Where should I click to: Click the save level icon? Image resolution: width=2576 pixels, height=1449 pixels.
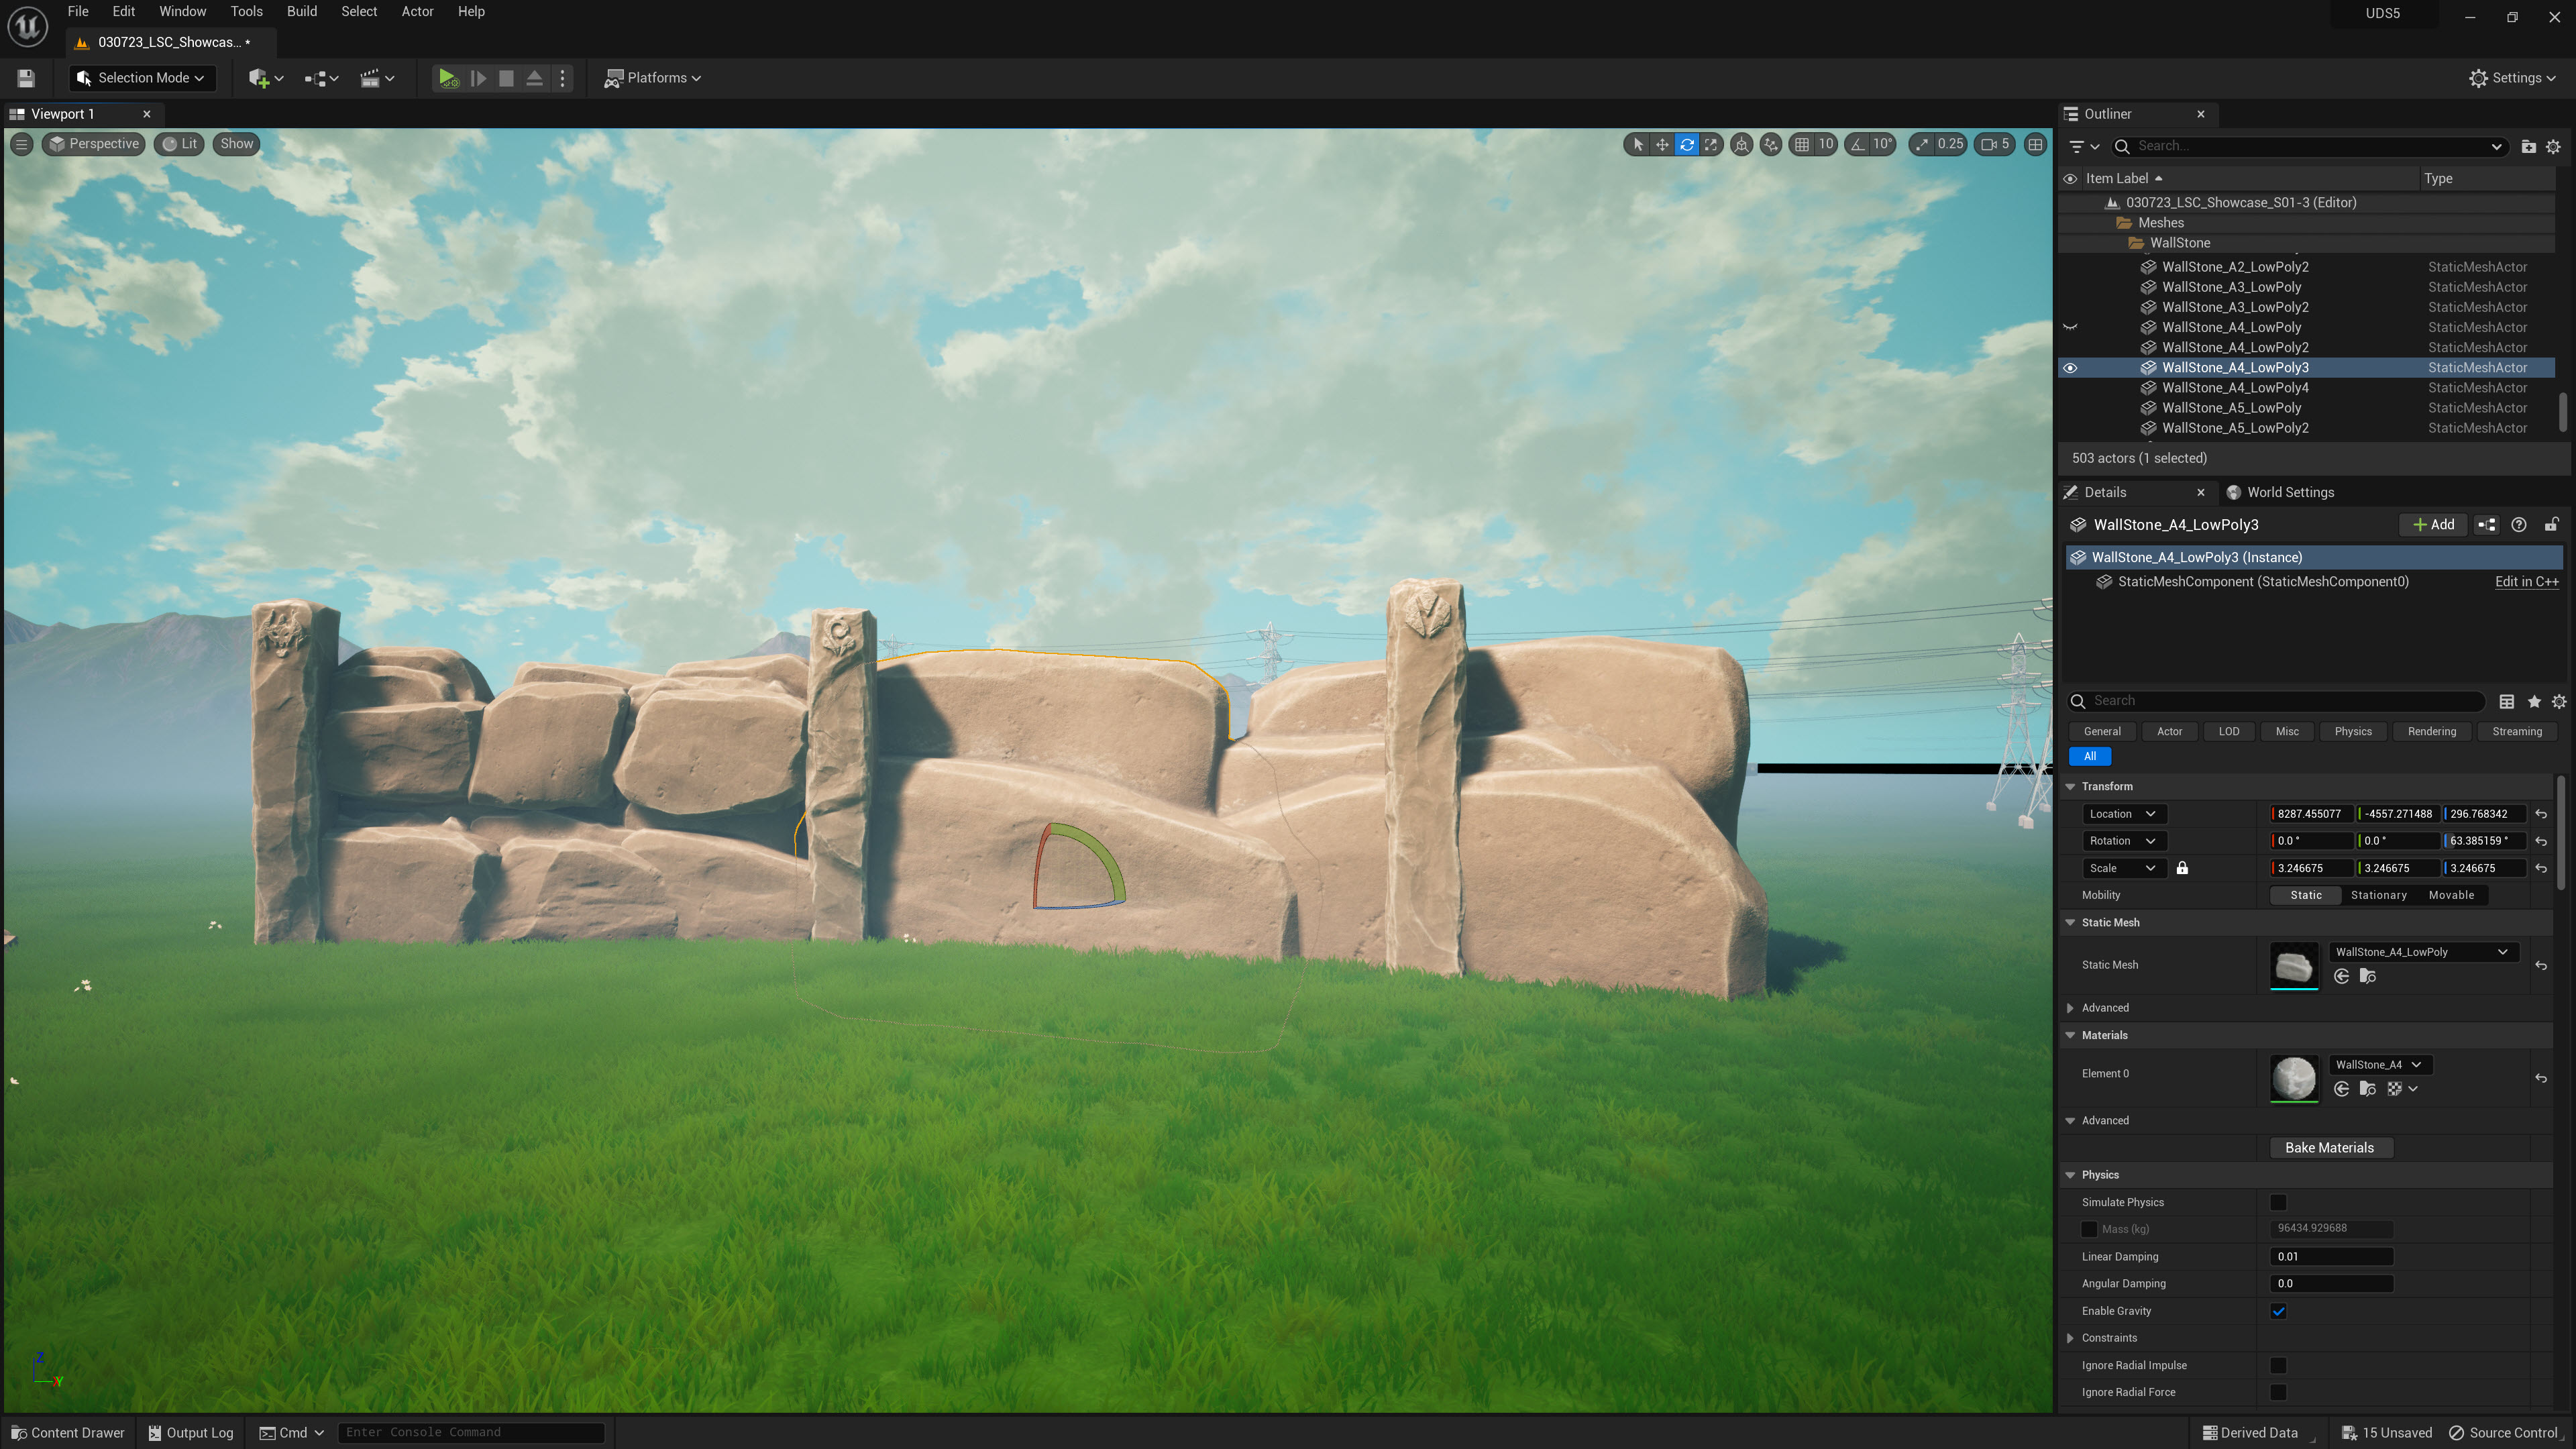tap(26, 78)
